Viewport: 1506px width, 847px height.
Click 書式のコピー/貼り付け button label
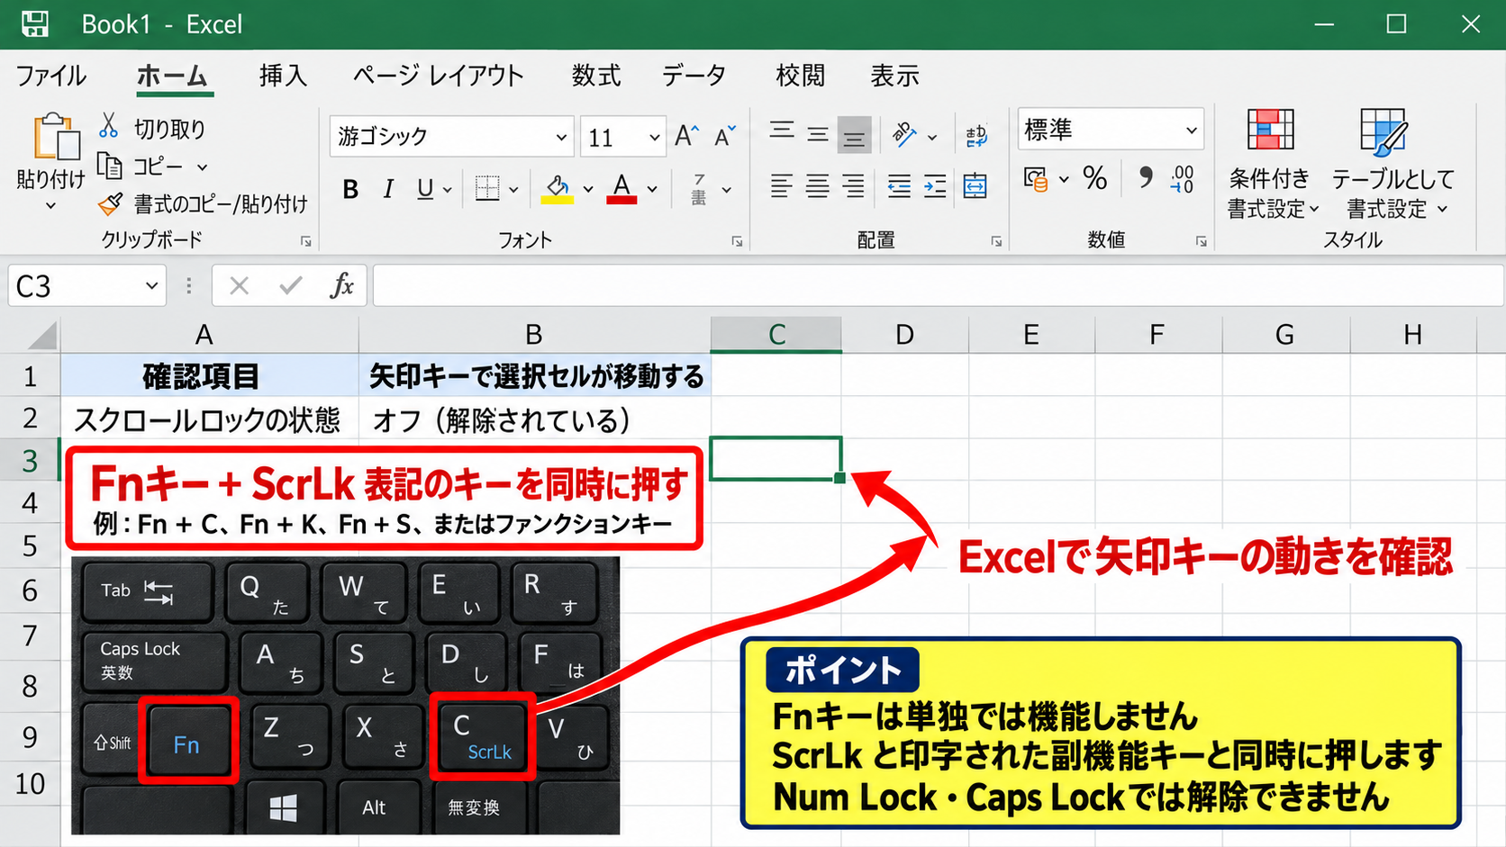click(x=221, y=204)
